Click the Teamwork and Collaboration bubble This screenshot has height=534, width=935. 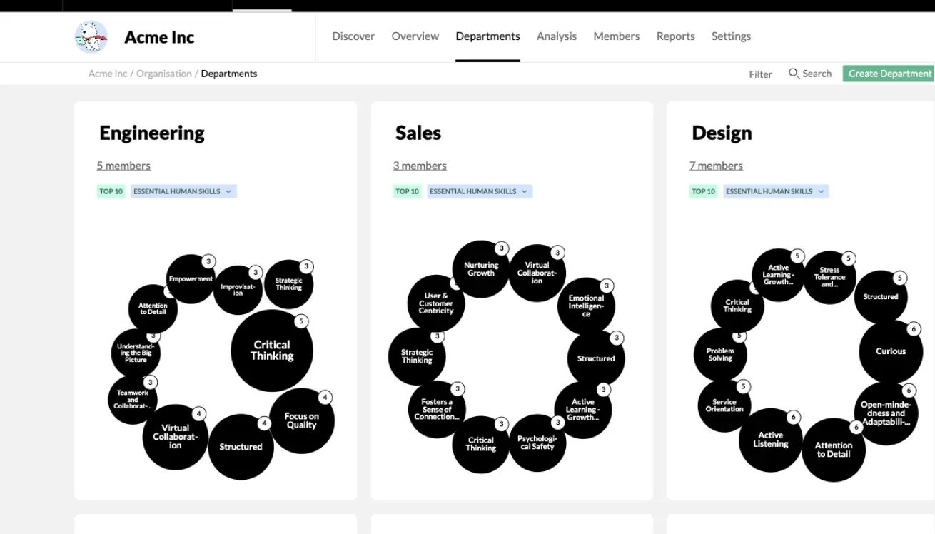tap(133, 400)
